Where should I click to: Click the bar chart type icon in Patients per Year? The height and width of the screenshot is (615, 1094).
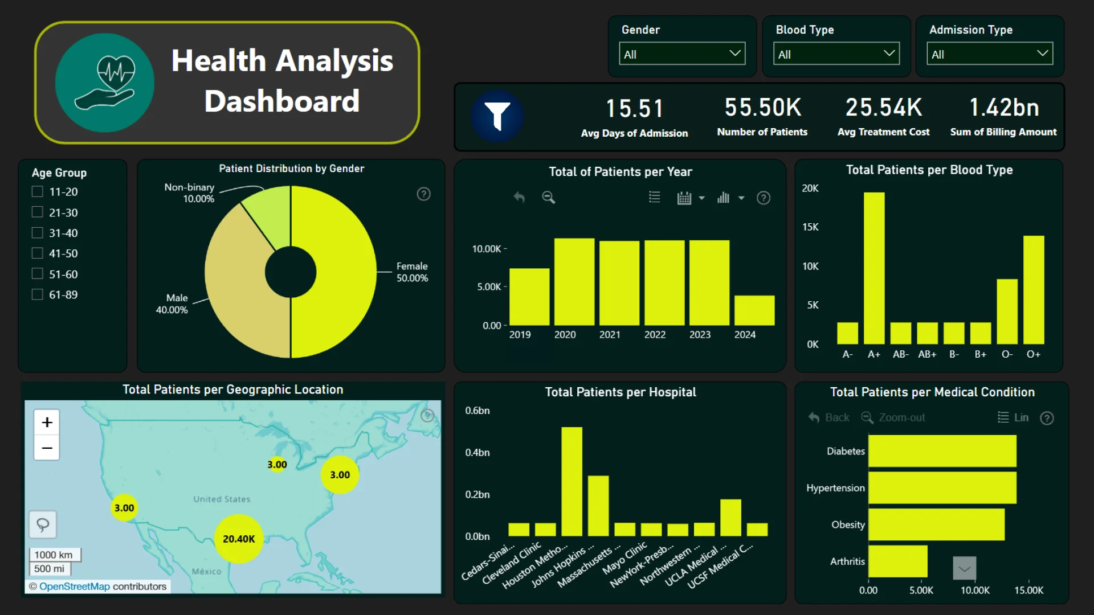point(723,198)
